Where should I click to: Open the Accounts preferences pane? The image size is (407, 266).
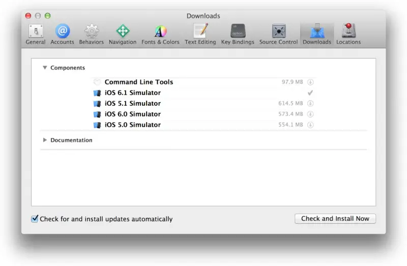pyautogui.click(x=62, y=35)
